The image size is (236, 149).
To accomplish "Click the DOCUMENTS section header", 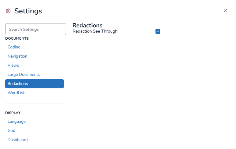I will 17,38.
